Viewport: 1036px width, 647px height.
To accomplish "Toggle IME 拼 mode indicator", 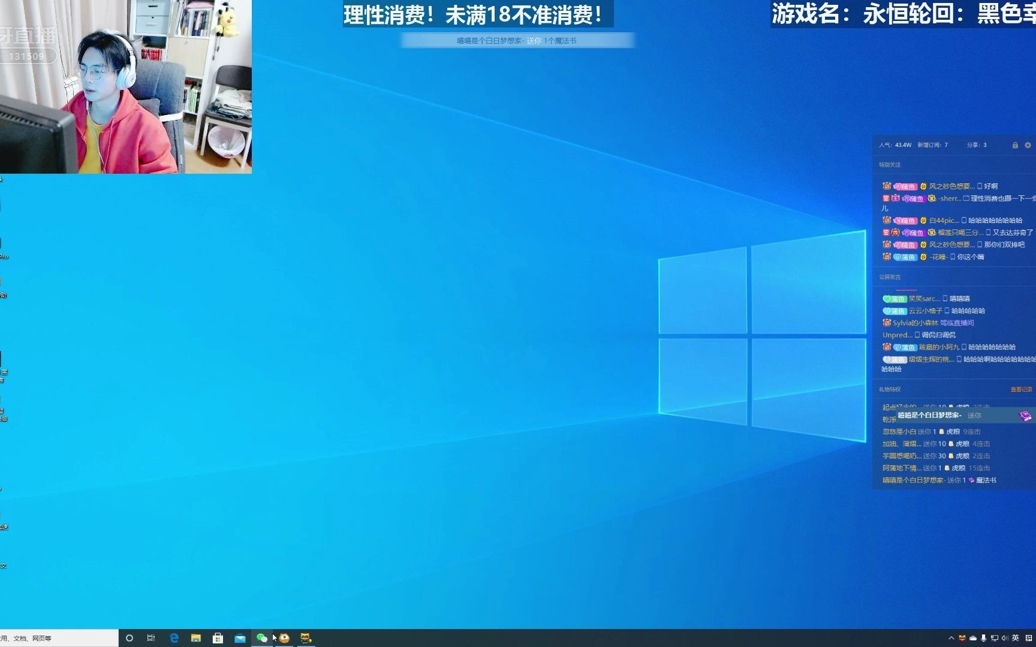I will click(x=1029, y=638).
